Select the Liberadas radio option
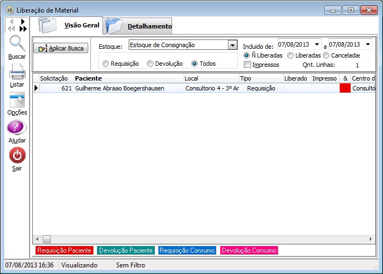The image size is (383, 274). [290, 55]
